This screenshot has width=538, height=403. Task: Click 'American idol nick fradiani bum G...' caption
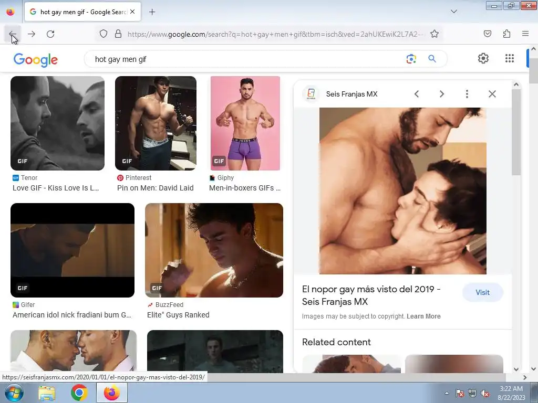[x=71, y=315]
